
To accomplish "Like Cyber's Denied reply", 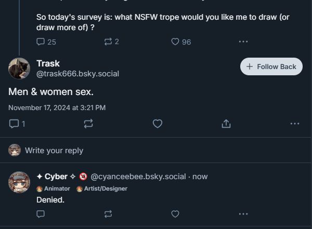I will click(175, 213).
